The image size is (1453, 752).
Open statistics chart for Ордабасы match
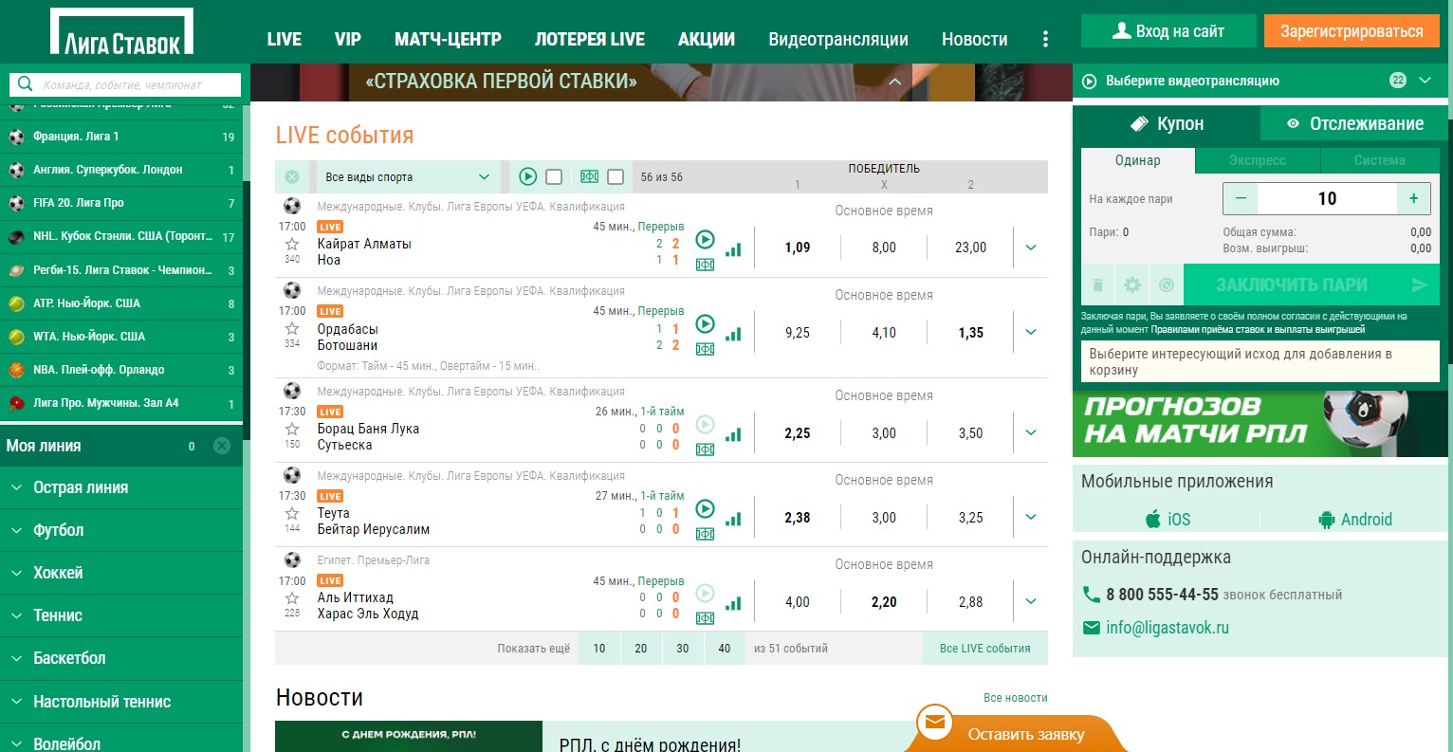click(733, 334)
